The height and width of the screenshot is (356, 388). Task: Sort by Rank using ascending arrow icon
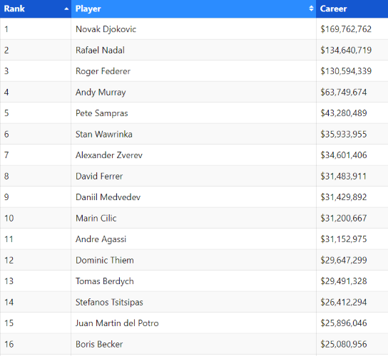pyautogui.click(x=66, y=9)
